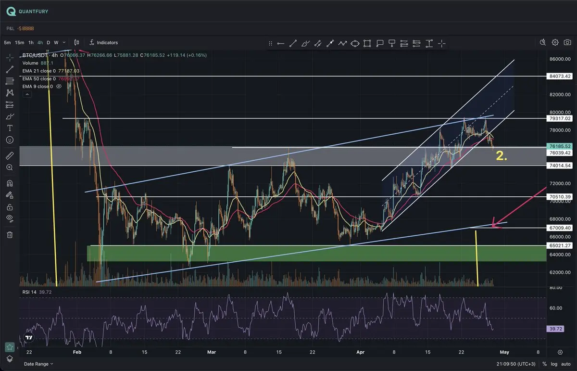Toggle the auto scale
The height and width of the screenshot is (371, 577).
tap(566, 364)
